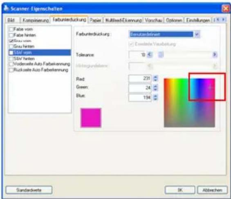Viewport: 231px width, 199px height.
Task: Click the Farbunterdrückung combo box value
Action: (x=161, y=34)
